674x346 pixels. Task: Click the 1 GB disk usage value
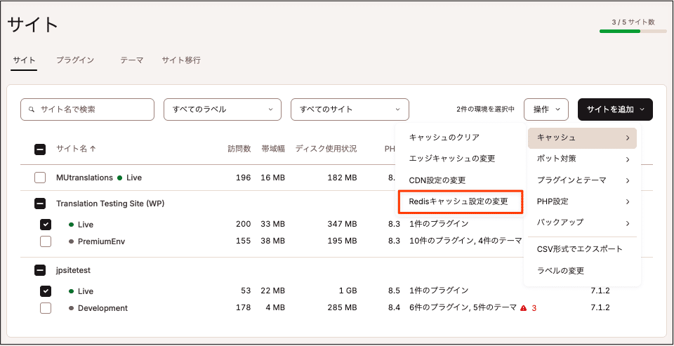coord(348,291)
